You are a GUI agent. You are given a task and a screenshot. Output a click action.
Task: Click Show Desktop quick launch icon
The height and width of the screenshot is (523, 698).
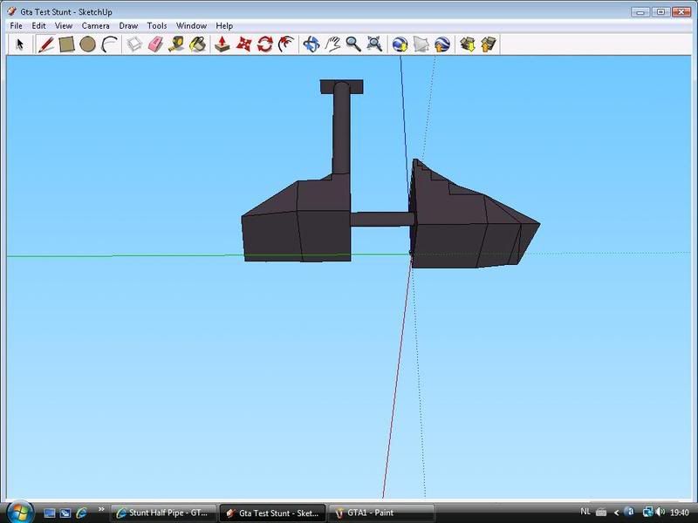coord(50,513)
